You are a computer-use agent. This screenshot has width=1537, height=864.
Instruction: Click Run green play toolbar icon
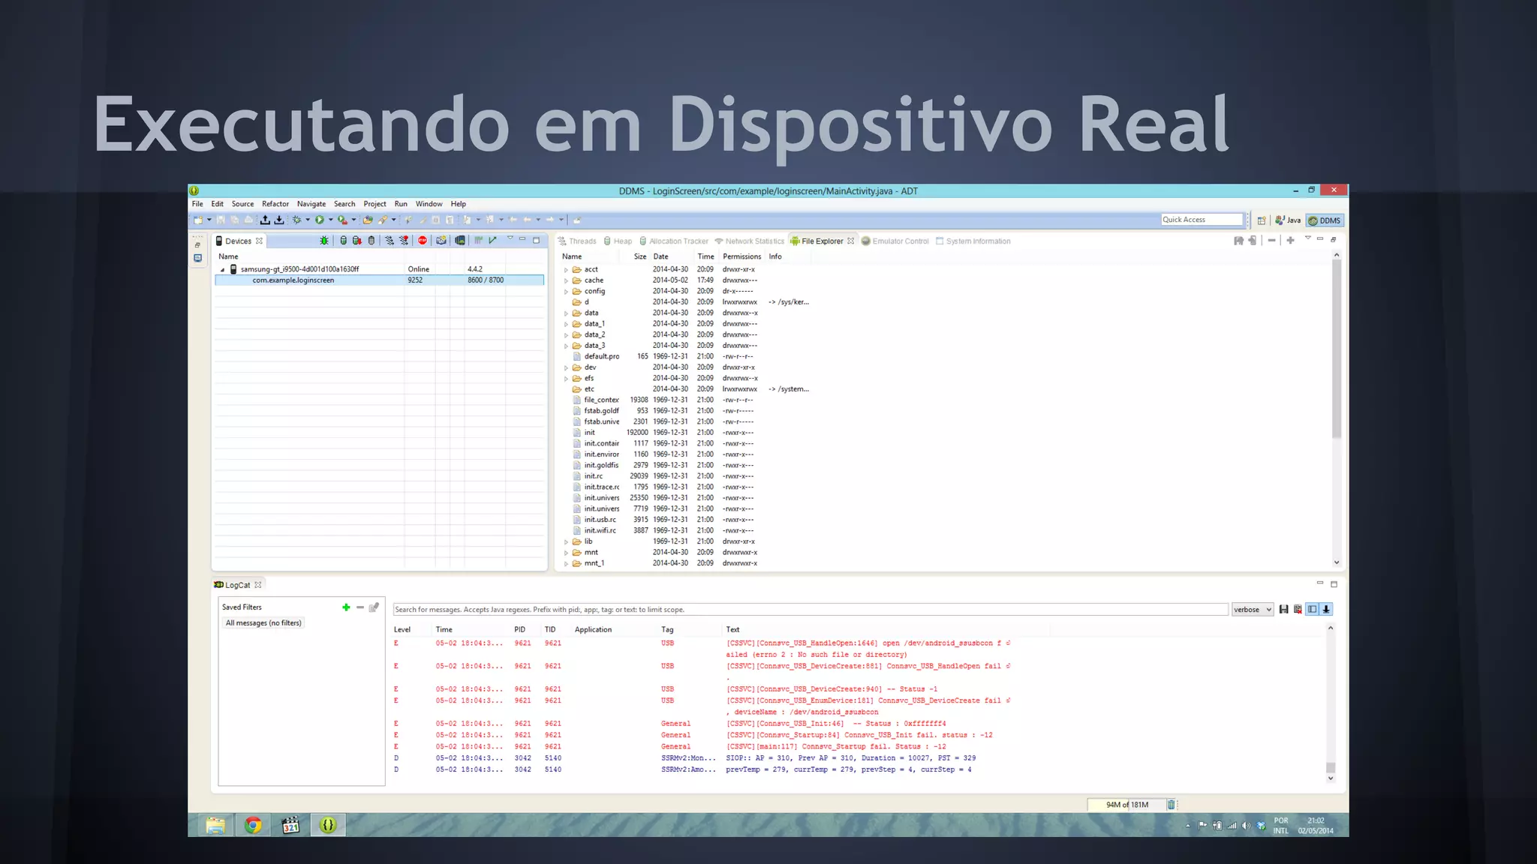click(320, 220)
